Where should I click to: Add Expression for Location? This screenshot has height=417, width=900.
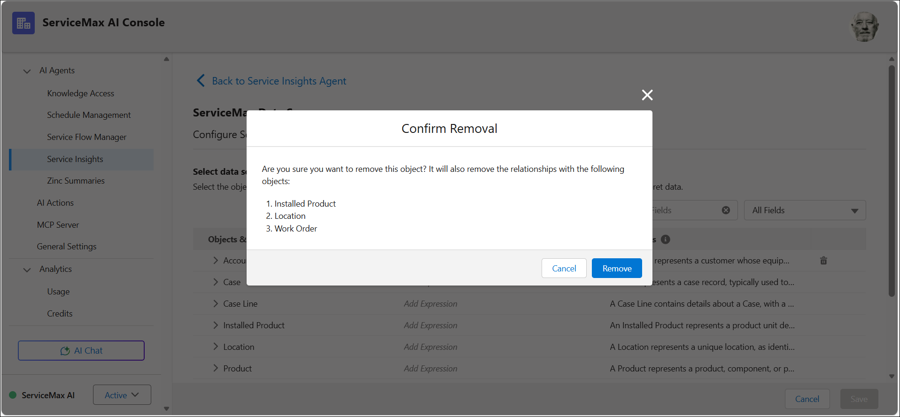click(430, 347)
